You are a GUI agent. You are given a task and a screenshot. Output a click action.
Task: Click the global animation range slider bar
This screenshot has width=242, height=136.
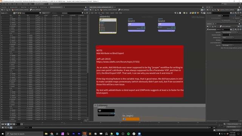click(120, 128)
